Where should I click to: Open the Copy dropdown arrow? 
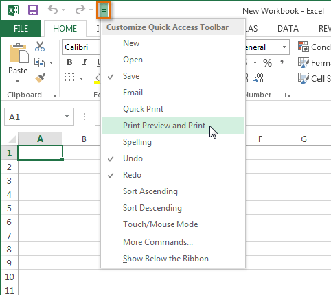point(51,62)
